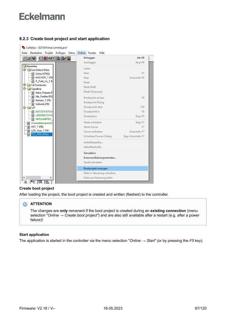Image resolution: width=226 pixels, height=319 pixels.
Task: Collapse the WP folder
Action: (25, 108)
